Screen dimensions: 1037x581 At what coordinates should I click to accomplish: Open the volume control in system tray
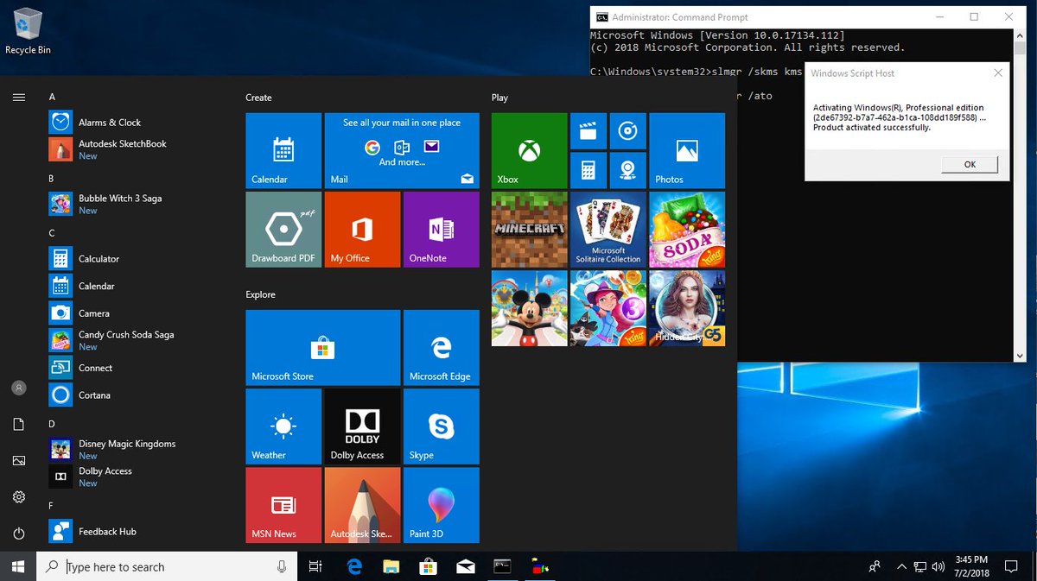point(938,567)
